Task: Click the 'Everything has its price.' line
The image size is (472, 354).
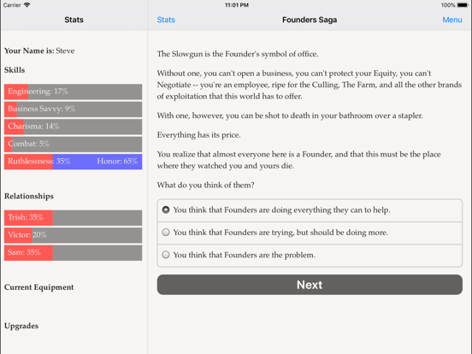Action: click(198, 135)
